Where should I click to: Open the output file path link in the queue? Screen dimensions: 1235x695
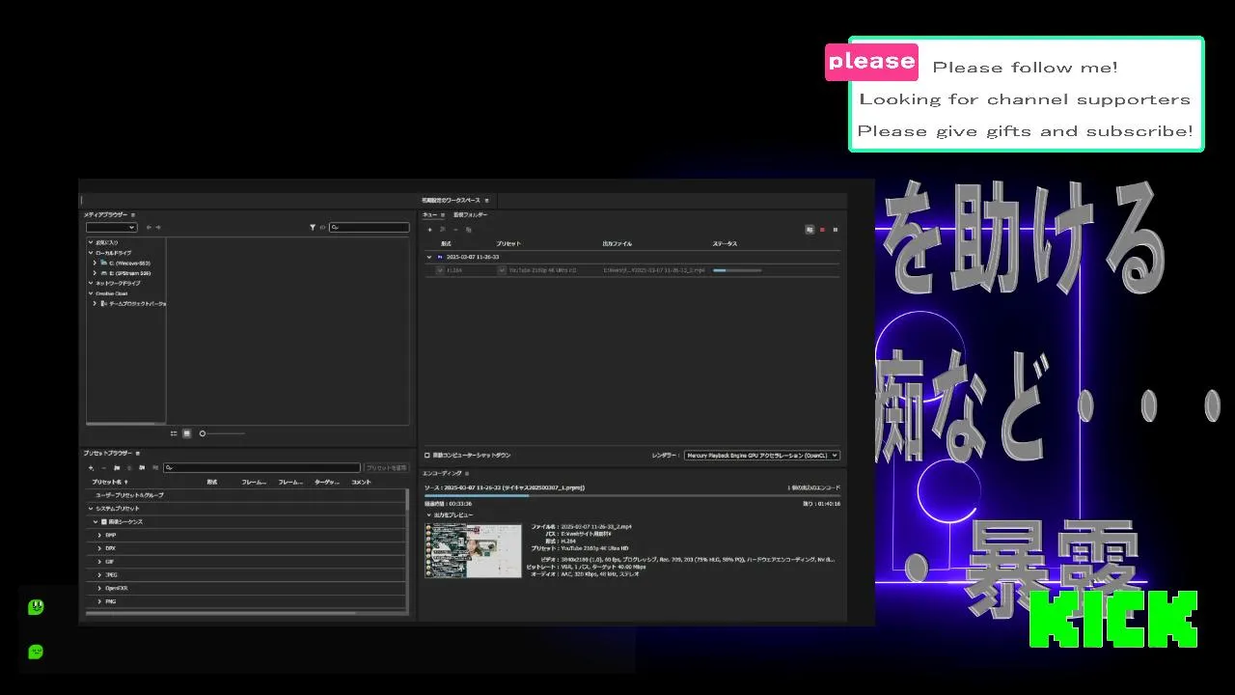coord(654,270)
